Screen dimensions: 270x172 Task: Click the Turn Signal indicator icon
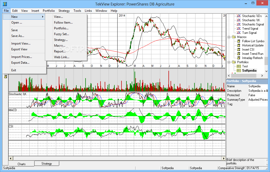click(x=239, y=33)
